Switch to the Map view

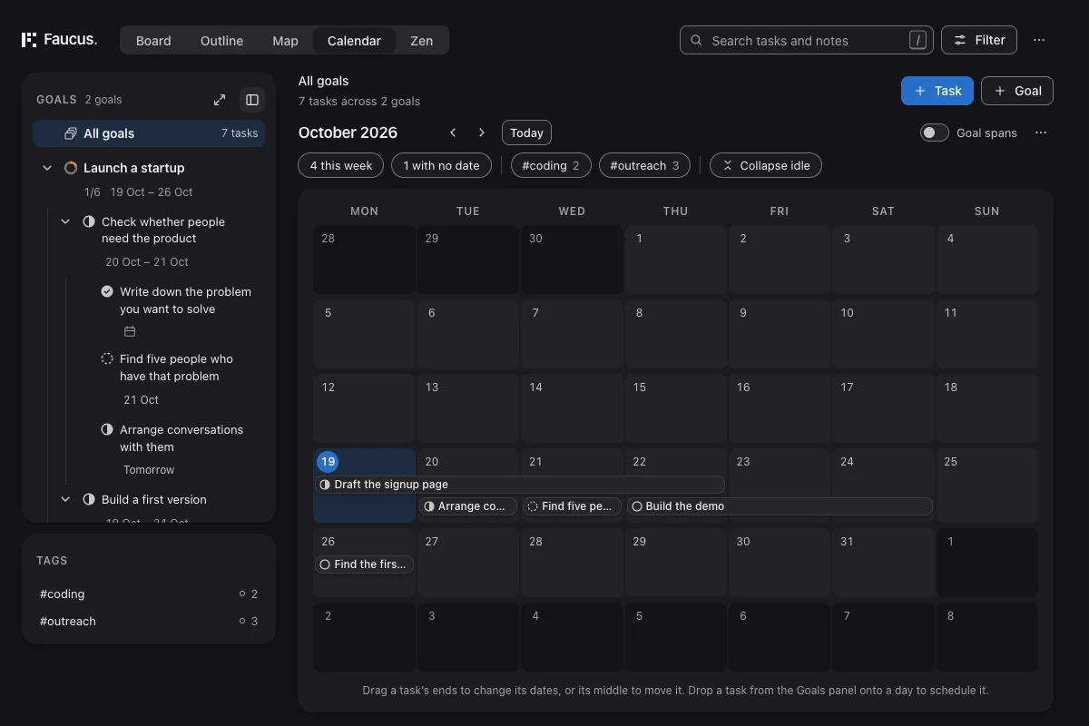285,40
